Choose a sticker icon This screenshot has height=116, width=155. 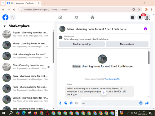pyautogui.click(x=71, y=103)
